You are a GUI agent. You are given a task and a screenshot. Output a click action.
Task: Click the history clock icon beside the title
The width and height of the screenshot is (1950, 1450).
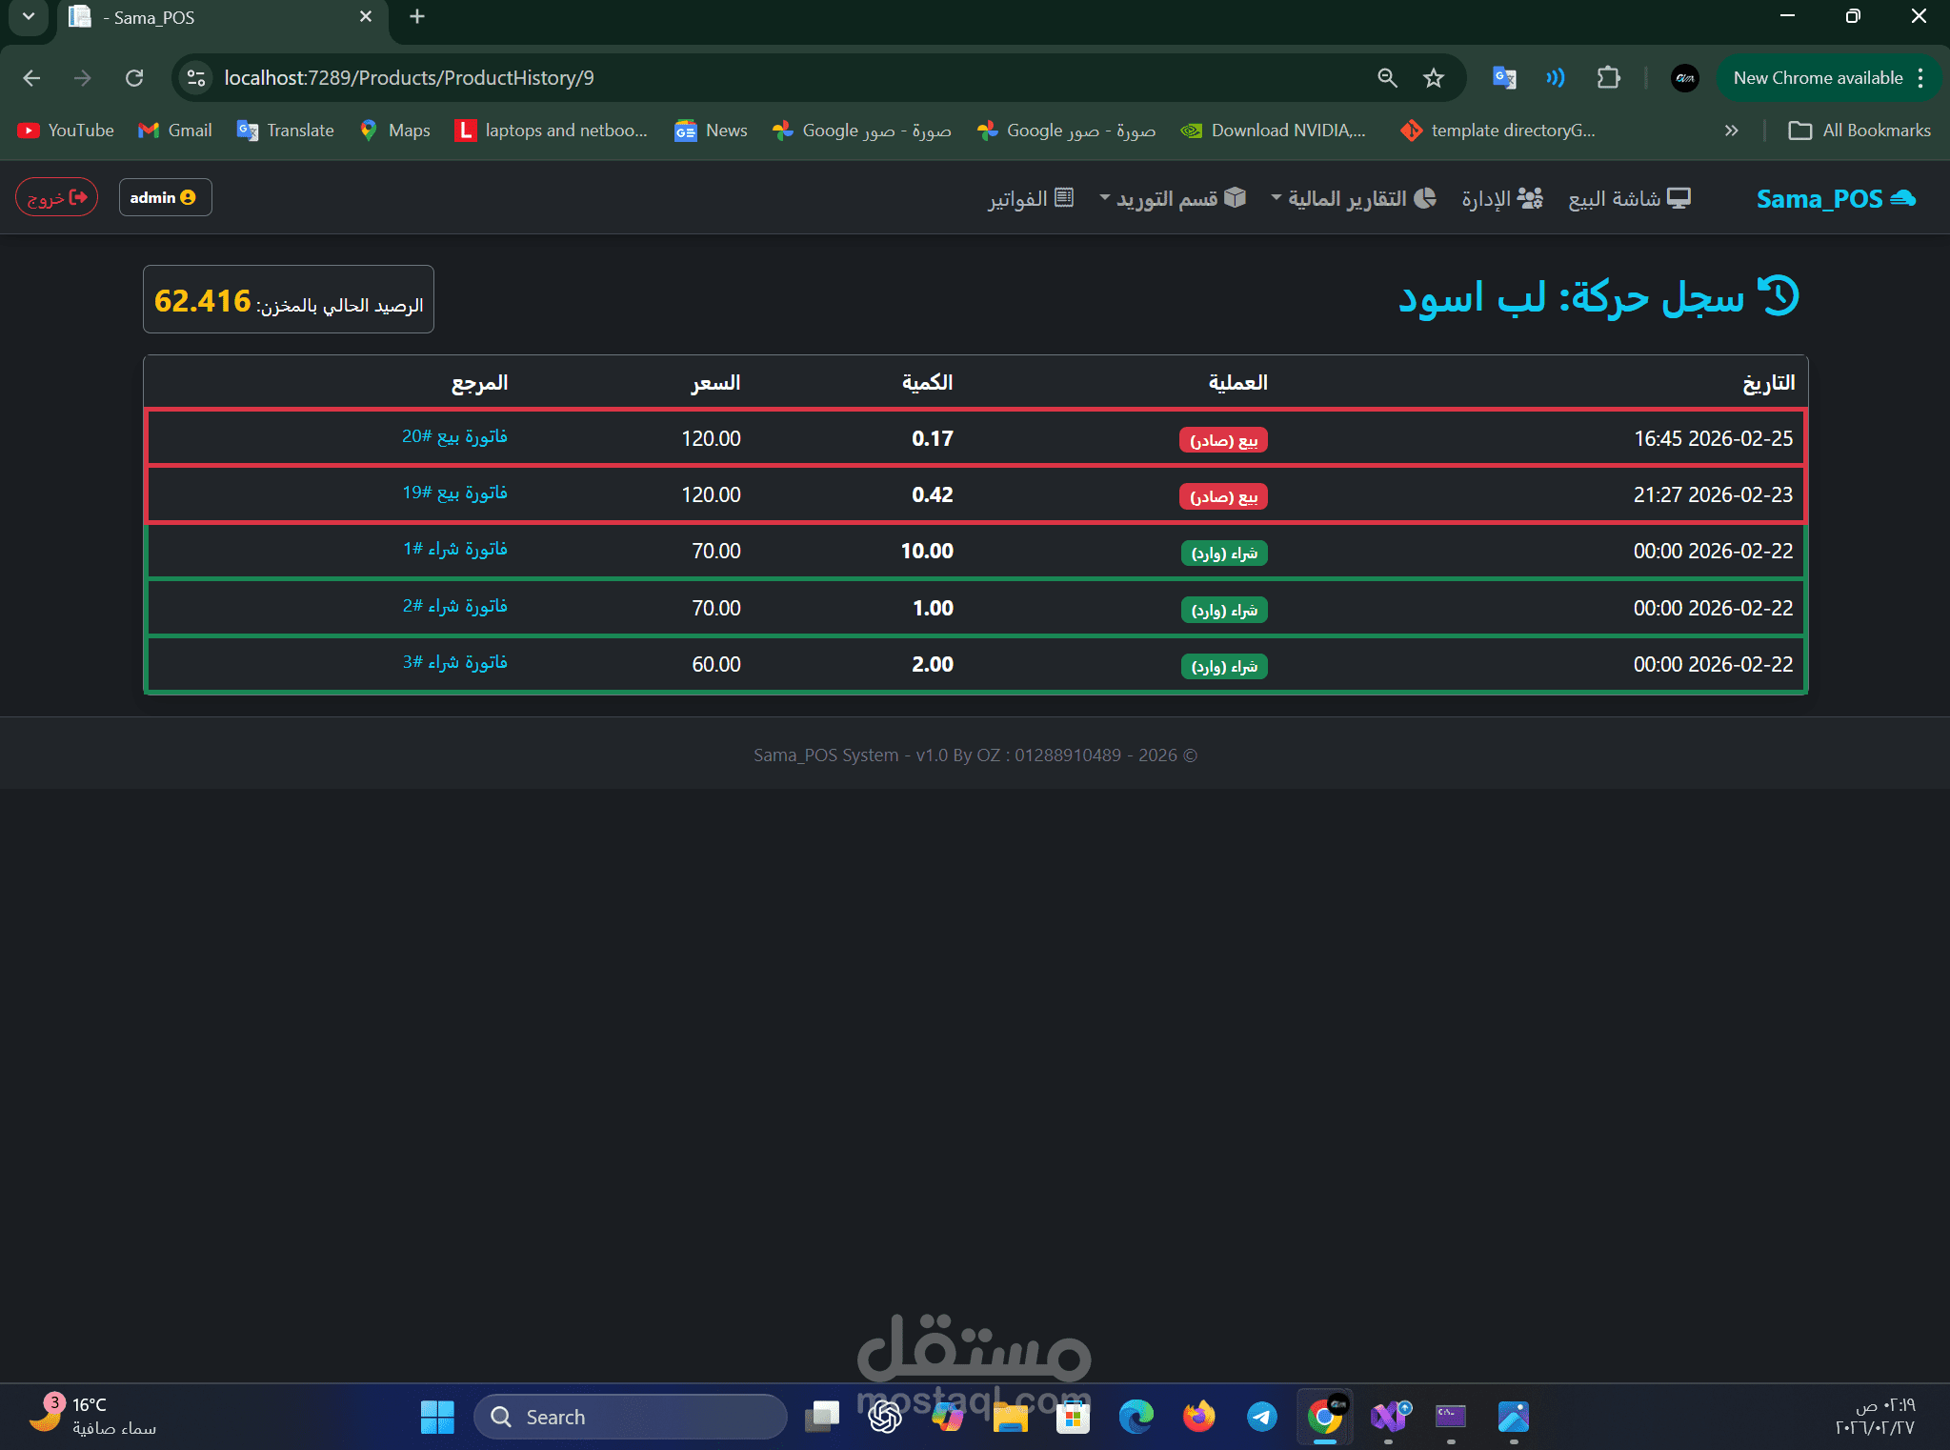1778,296
